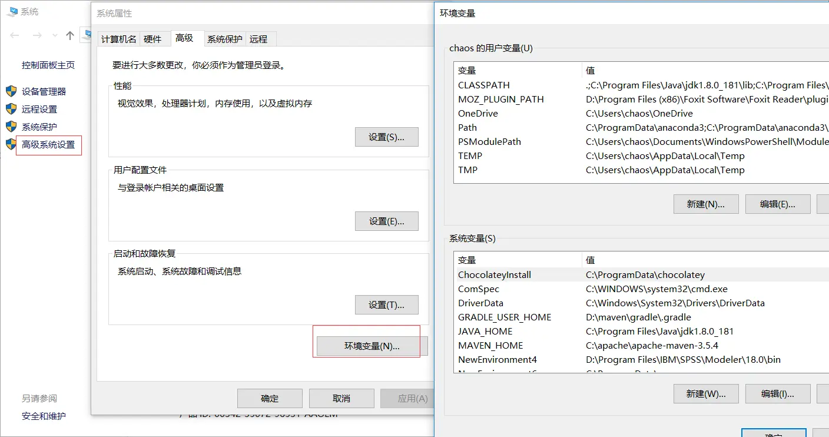Open the recent locations chevron dropdown

pos(56,37)
